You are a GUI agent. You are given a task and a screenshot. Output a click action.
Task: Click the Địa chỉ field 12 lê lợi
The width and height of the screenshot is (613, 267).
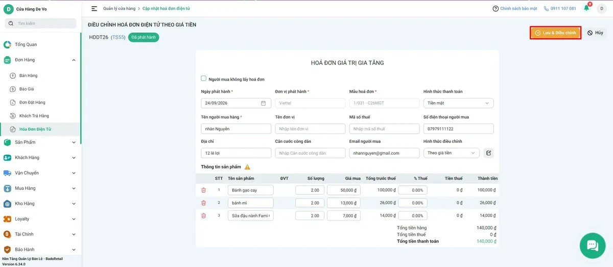[x=236, y=153]
